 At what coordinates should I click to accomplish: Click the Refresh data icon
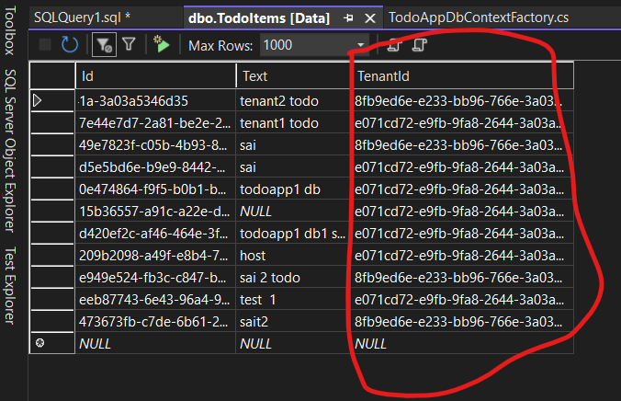(x=70, y=45)
